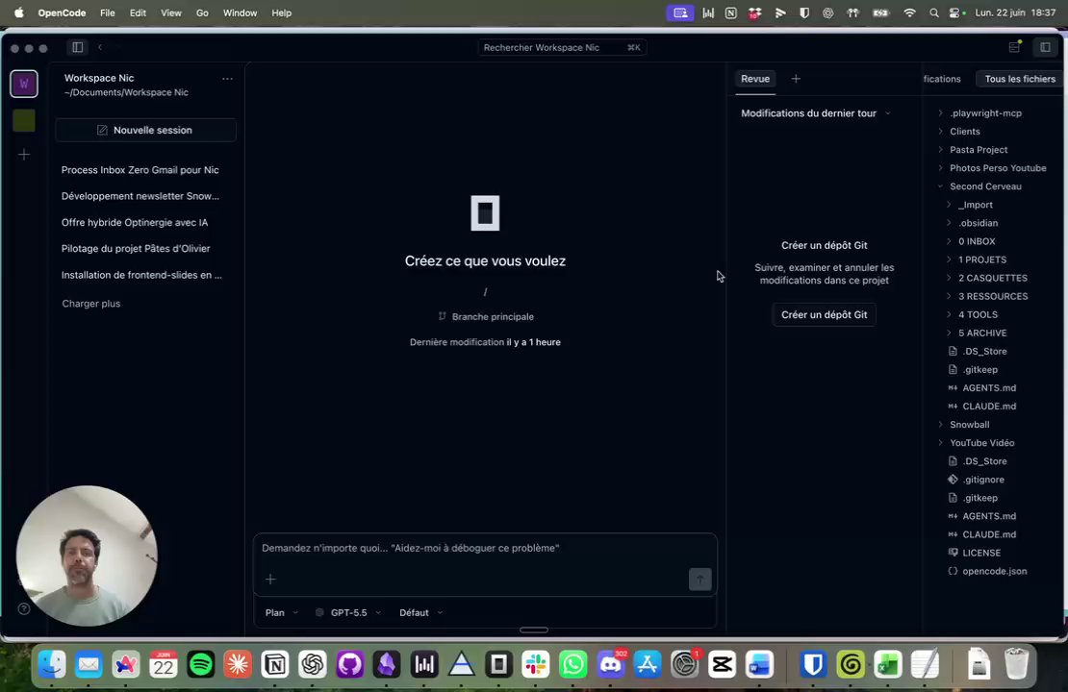This screenshot has width=1068, height=692.
Task: Select the purple W workspace avatar
Action: point(24,84)
